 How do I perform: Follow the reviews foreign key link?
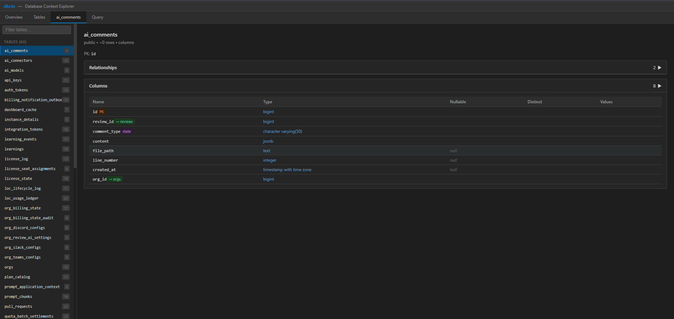(124, 122)
